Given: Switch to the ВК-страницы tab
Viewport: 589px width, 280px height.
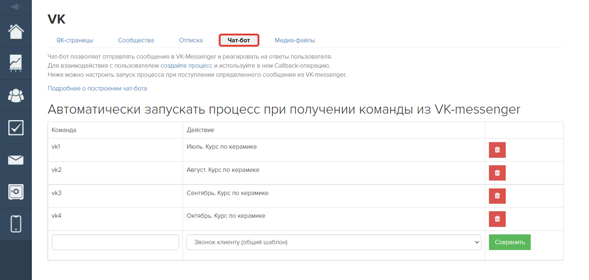Looking at the screenshot, I should pyautogui.click(x=75, y=40).
